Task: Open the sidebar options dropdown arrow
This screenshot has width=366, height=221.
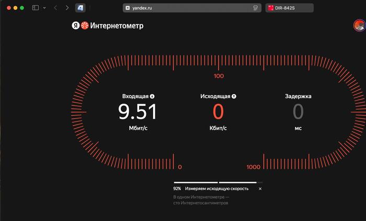Action: (44, 8)
